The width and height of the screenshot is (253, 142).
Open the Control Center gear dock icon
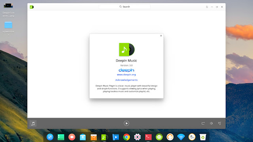coord(137,137)
